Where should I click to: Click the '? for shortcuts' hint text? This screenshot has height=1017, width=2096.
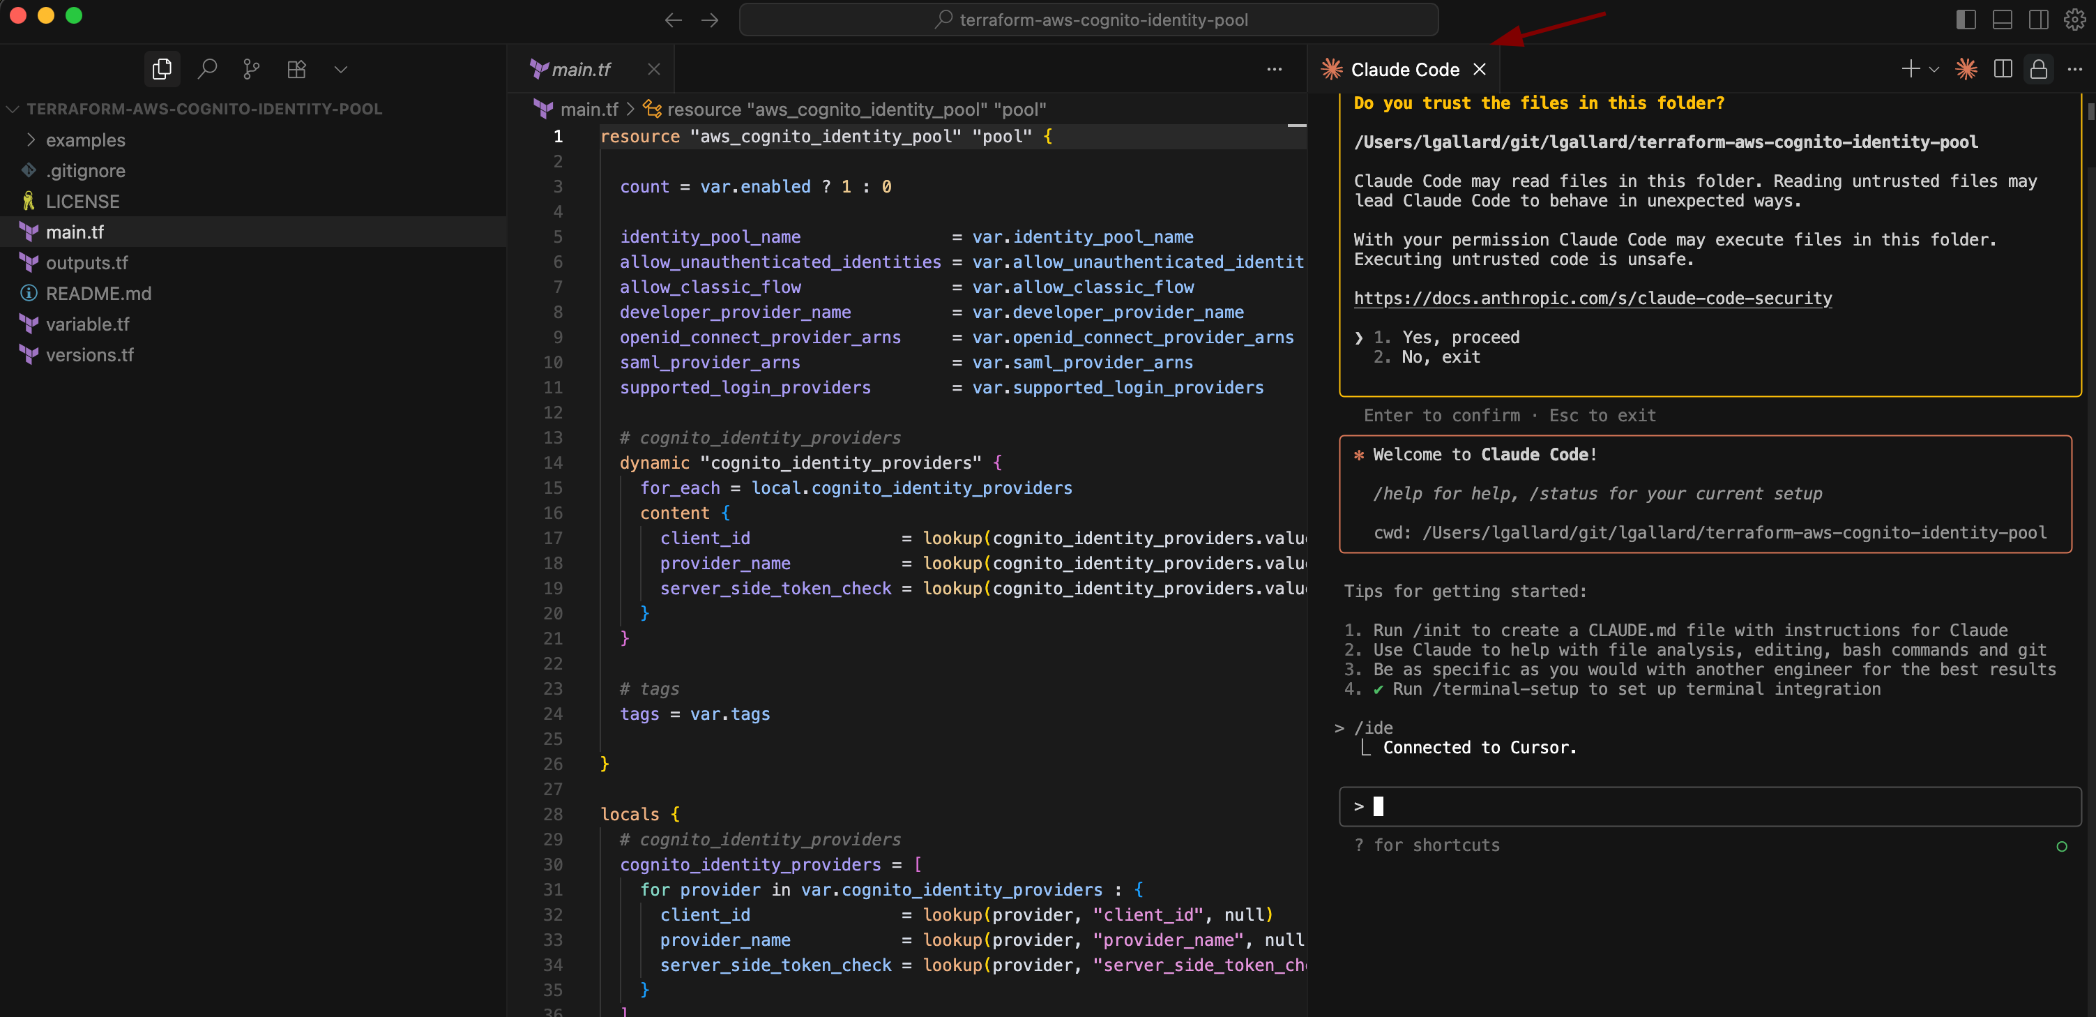tap(1427, 845)
